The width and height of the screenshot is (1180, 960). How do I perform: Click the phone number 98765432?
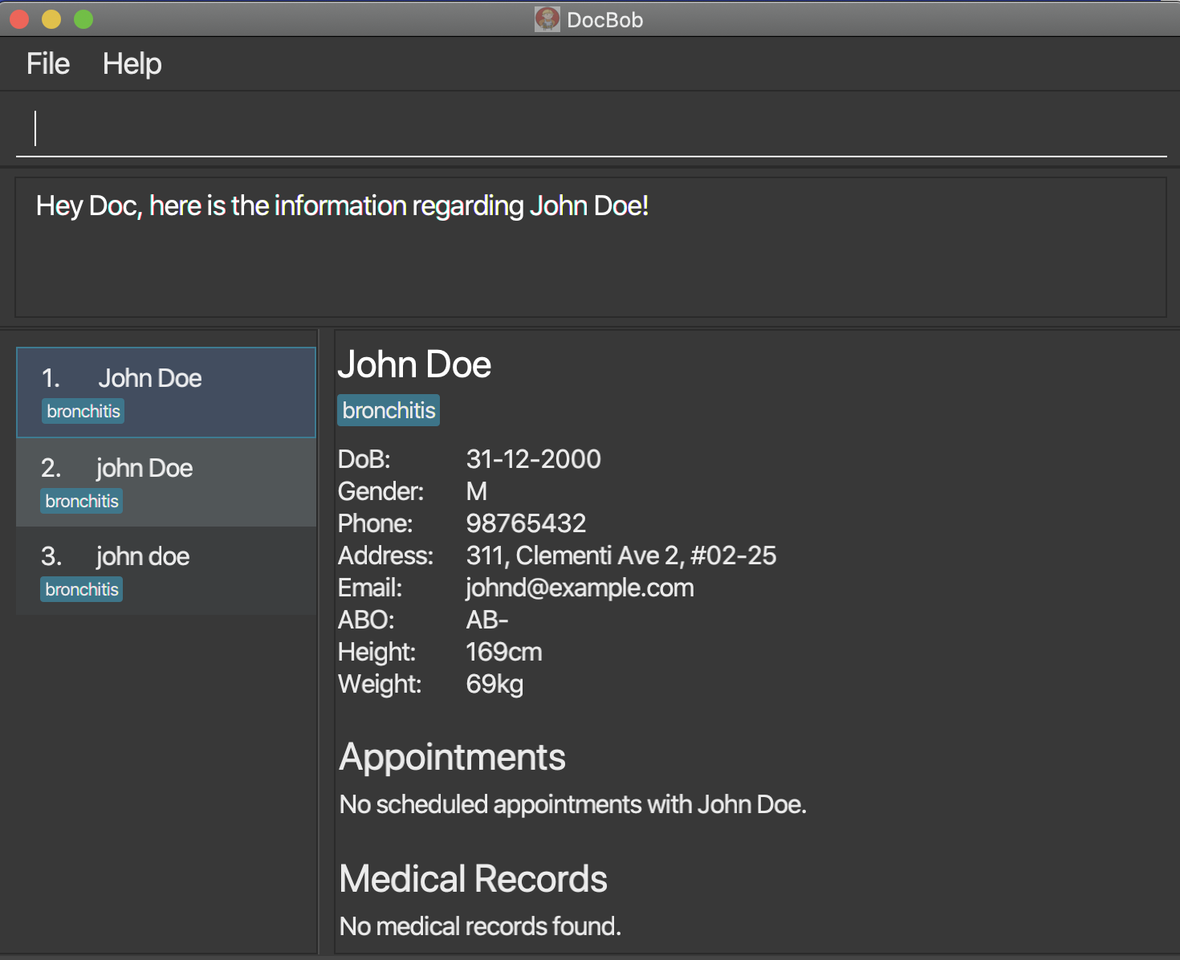click(527, 523)
